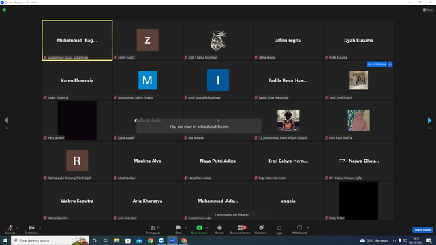The image size is (436, 245).
Task: Click the '2 unassigned participants' tooltip
Action: point(240,214)
